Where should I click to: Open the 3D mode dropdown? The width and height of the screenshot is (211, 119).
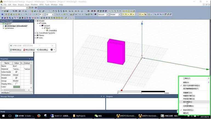pos(53,15)
